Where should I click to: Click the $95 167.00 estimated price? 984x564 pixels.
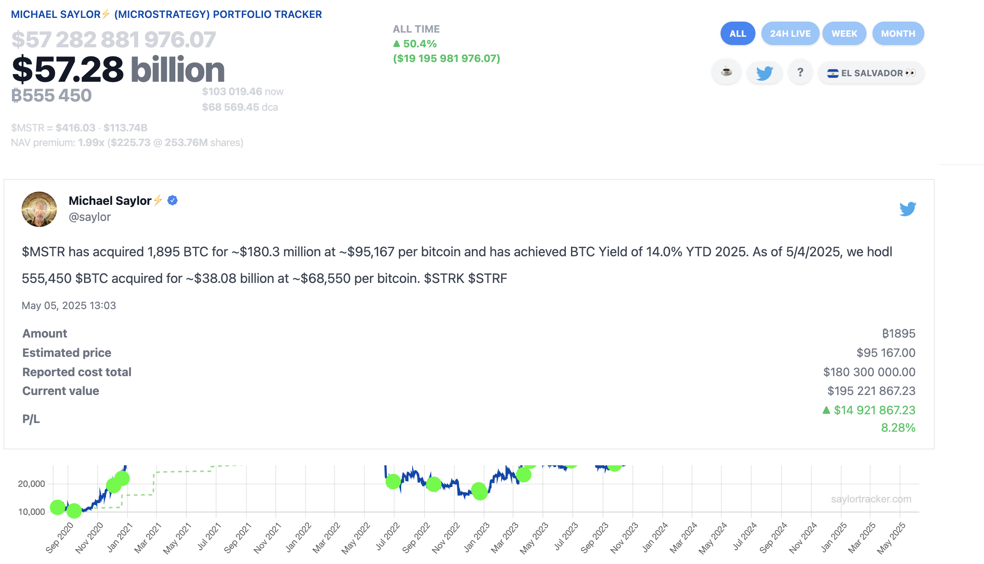(886, 353)
